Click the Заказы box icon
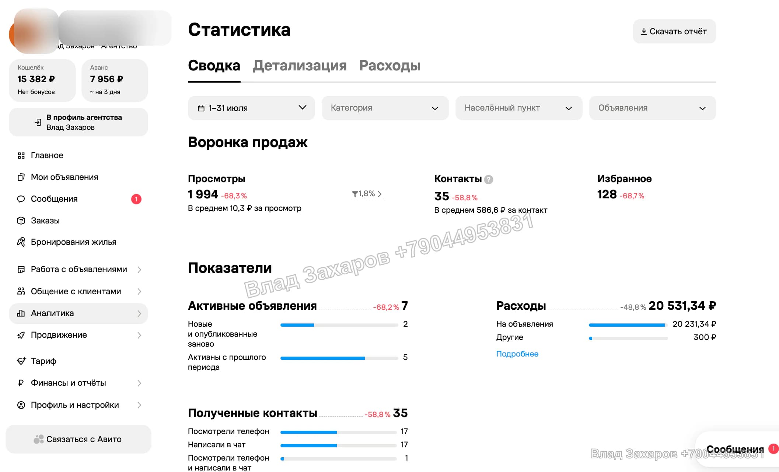This screenshot has width=779, height=472. click(x=21, y=221)
